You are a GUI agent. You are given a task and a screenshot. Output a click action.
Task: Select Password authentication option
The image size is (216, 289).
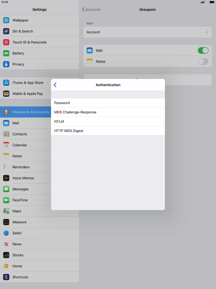coord(107,103)
